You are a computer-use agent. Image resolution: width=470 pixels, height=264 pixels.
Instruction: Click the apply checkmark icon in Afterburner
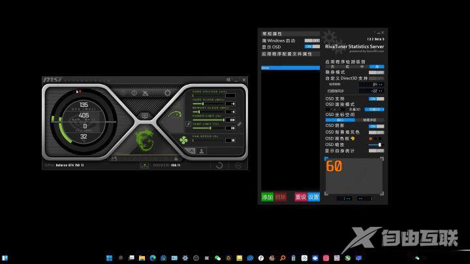click(x=239, y=165)
